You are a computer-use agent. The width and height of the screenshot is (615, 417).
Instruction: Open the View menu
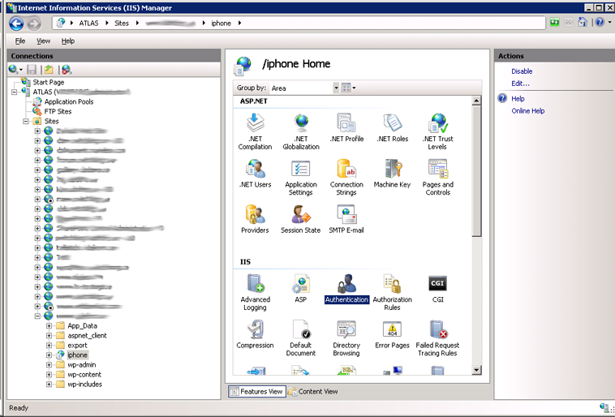tap(43, 41)
